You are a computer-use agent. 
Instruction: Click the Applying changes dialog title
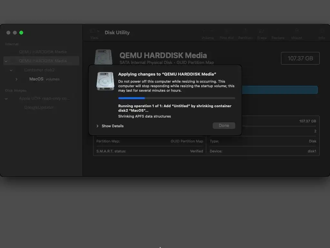click(167, 74)
